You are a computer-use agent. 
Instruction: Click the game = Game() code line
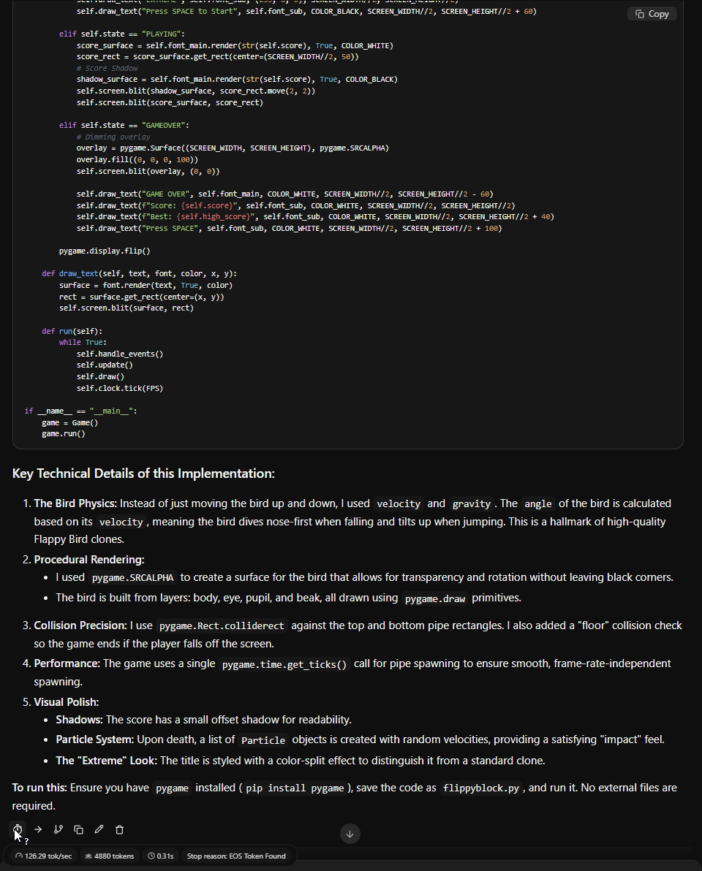(x=70, y=423)
